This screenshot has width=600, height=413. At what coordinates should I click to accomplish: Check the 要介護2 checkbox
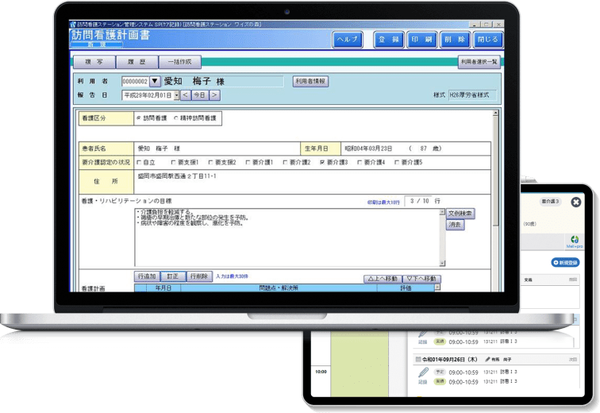[x=285, y=162]
